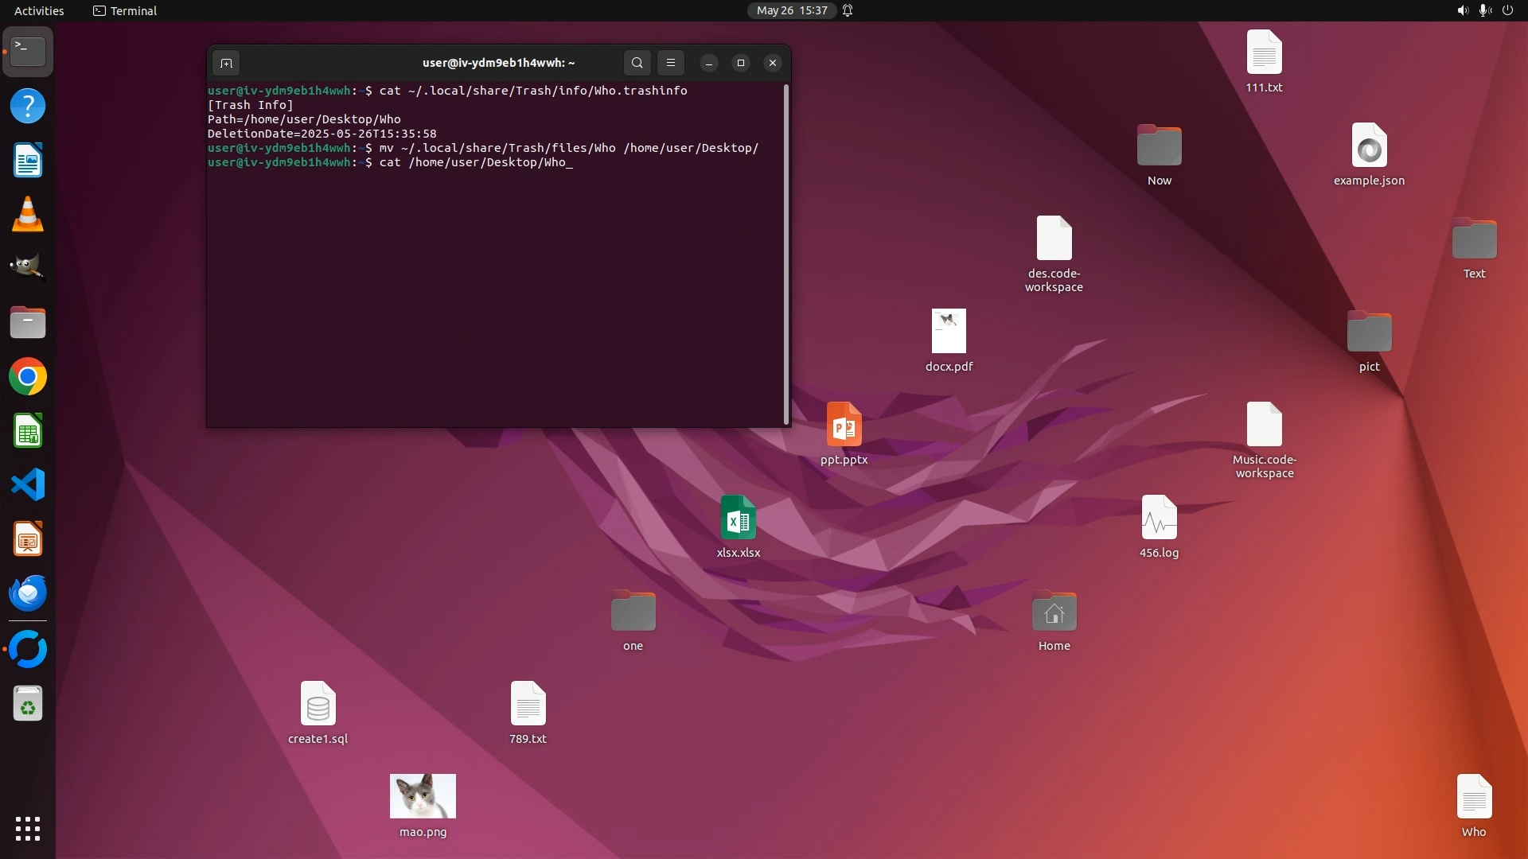Click the terminal search icon
The width and height of the screenshot is (1528, 859).
click(x=637, y=63)
